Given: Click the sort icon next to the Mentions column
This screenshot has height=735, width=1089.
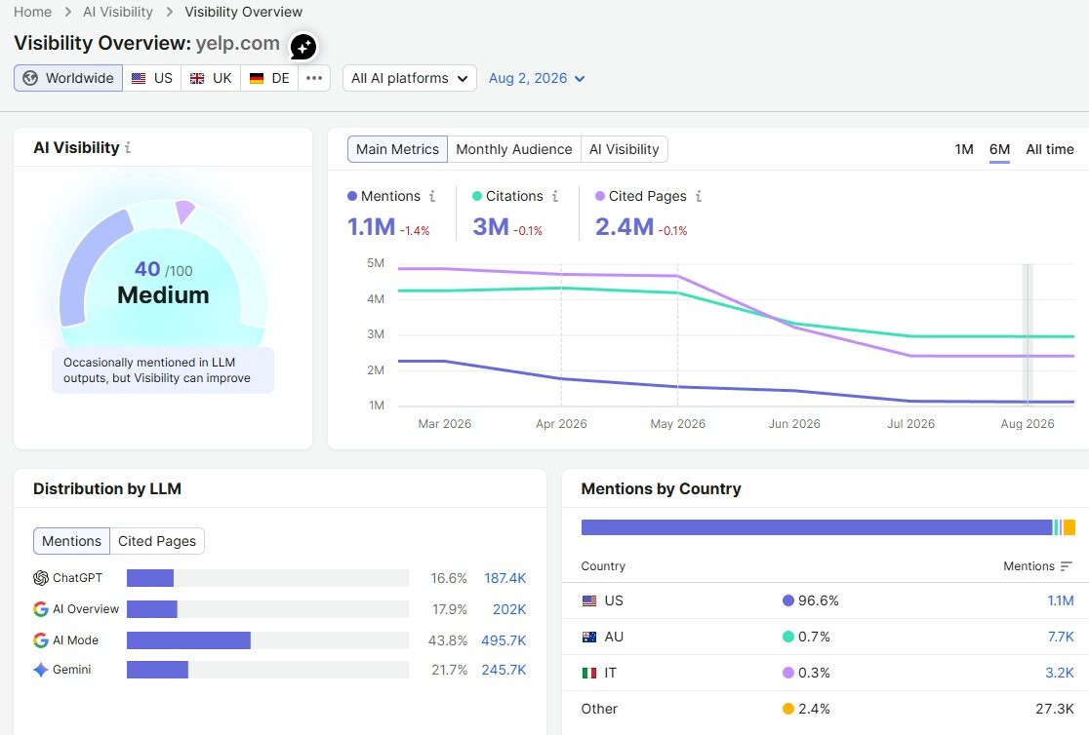Looking at the screenshot, I should [1067, 566].
